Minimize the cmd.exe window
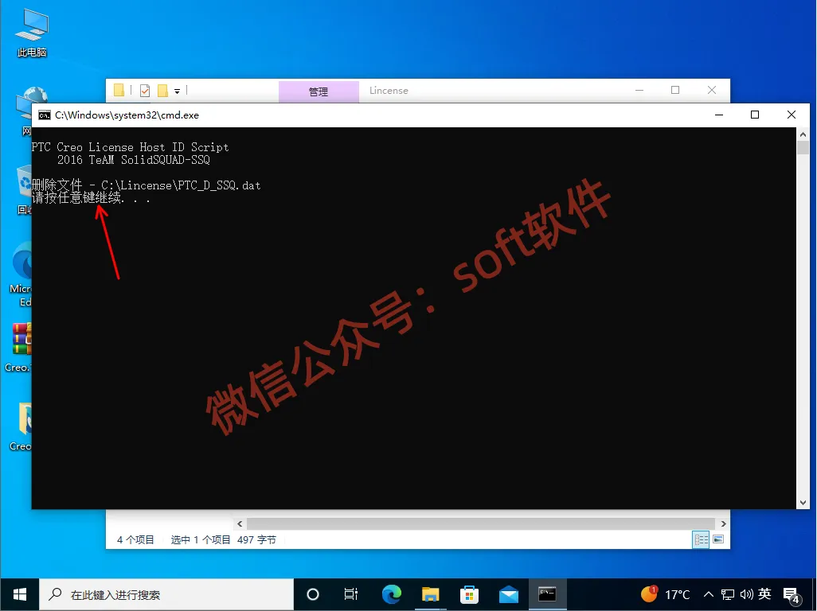 click(x=719, y=115)
